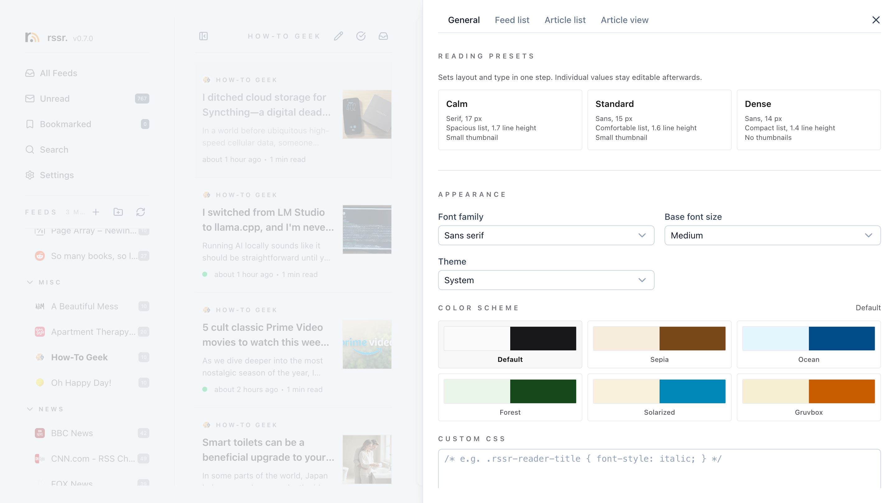Screen dimensions: 896x503
Task: Click BBC News feed icon
Action: [x=40, y=433]
